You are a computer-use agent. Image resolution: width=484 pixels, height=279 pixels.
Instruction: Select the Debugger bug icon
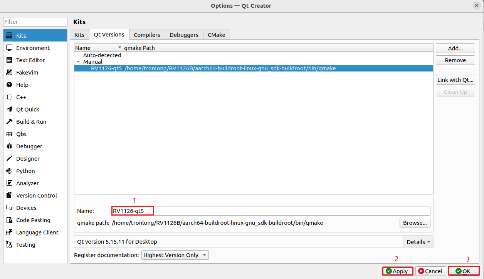[x=10, y=146]
